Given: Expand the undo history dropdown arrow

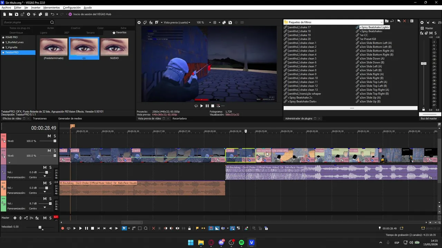Looking at the screenshot, I should [57, 14].
